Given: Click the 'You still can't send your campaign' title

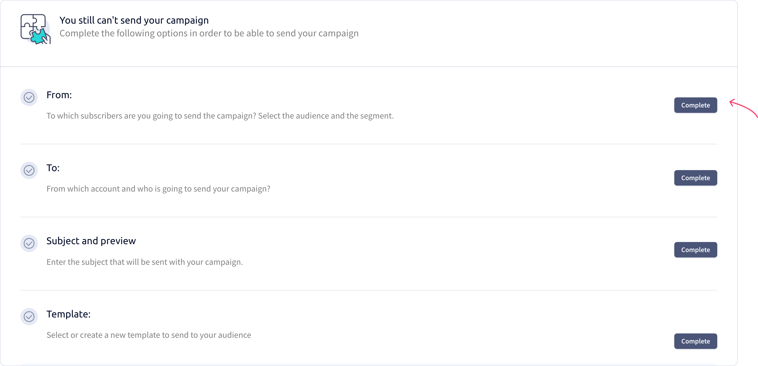Looking at the screenshot, I should pyautogui.click(x=134, y=20).
